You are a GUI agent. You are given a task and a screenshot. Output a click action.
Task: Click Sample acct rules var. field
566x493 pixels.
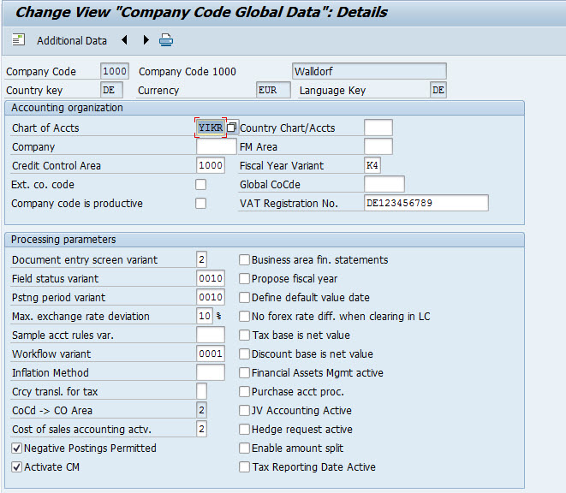(x=211, y=335)
